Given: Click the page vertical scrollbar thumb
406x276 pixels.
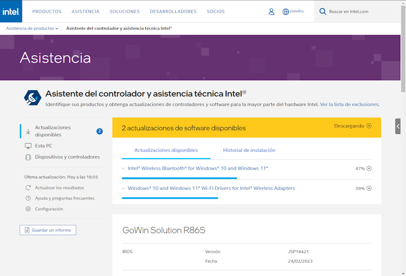Looking at the screenshot, I should tap(403, 48).
